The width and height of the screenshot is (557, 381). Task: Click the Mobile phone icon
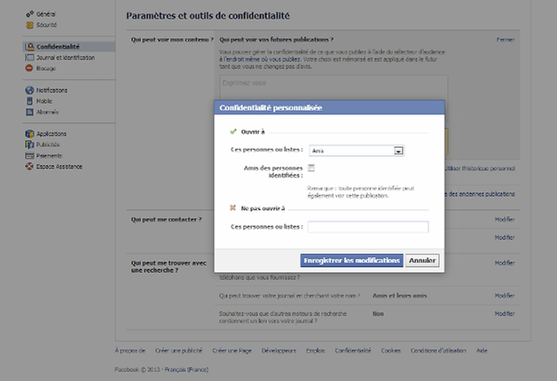point(29,101)
